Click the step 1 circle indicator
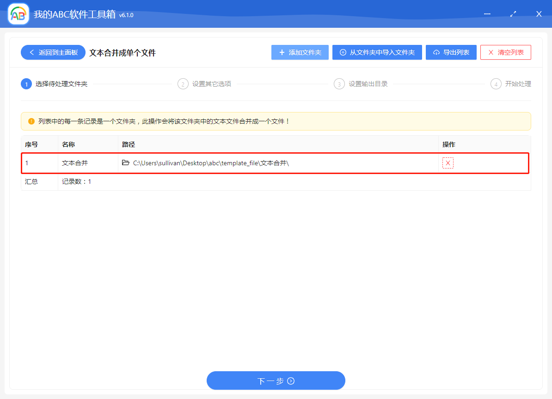 pos(26,84)
